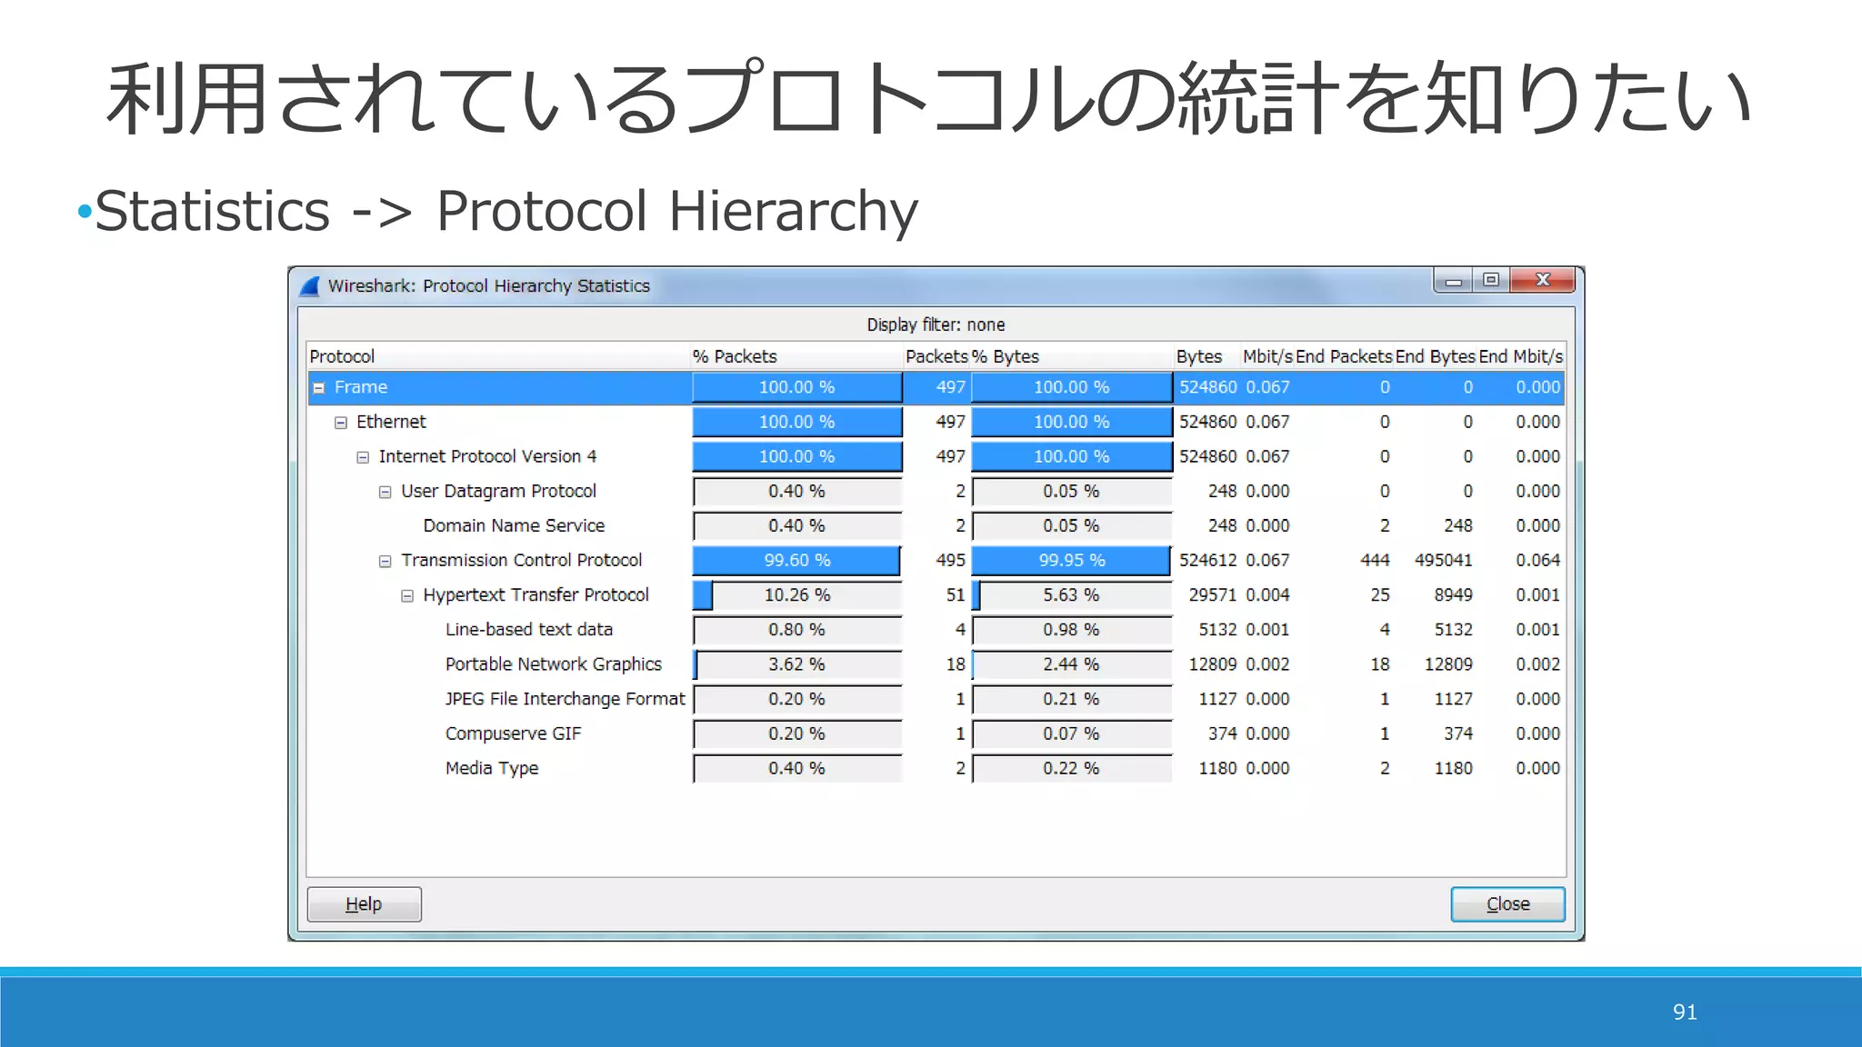Select the User Datagram Protocol row
The image size is (1862, 1047).
coord(936,491)
